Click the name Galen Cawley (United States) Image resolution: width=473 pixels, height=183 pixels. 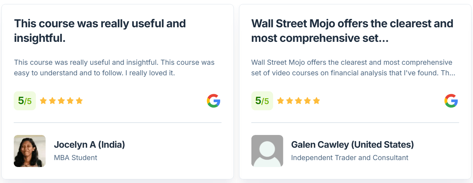352,144
